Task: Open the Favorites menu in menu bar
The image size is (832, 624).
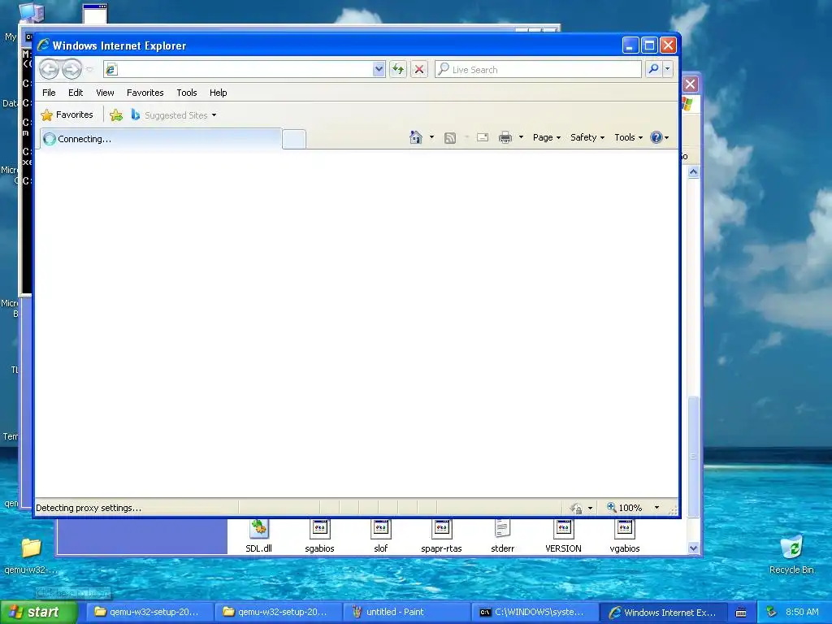Action: coord(145,93)
